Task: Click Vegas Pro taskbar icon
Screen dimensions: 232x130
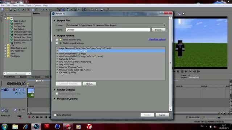Action: [x=36, y=127]
